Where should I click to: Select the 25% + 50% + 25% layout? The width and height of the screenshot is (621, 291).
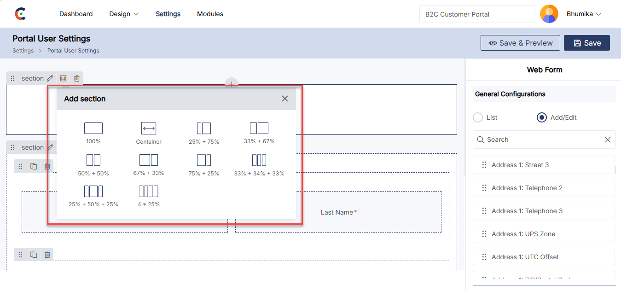[93, 192]
